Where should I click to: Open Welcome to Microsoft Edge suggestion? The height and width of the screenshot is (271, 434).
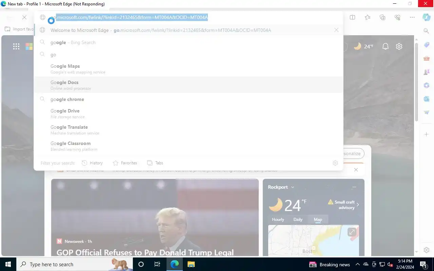(x=189, y=30)
